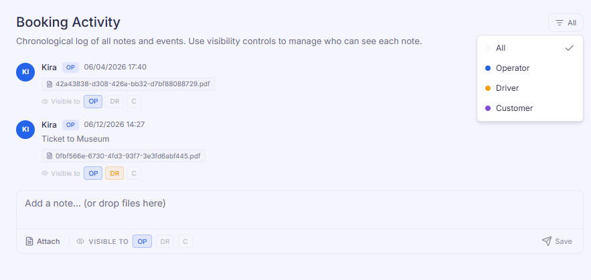Screen dimensions: 591x280
Task: Toggle OP visibility on Ticket to Museum note
Action: 93,173
